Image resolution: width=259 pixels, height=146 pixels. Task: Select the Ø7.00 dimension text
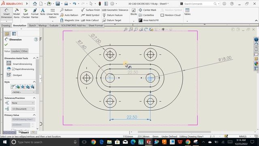coord(96,39)
